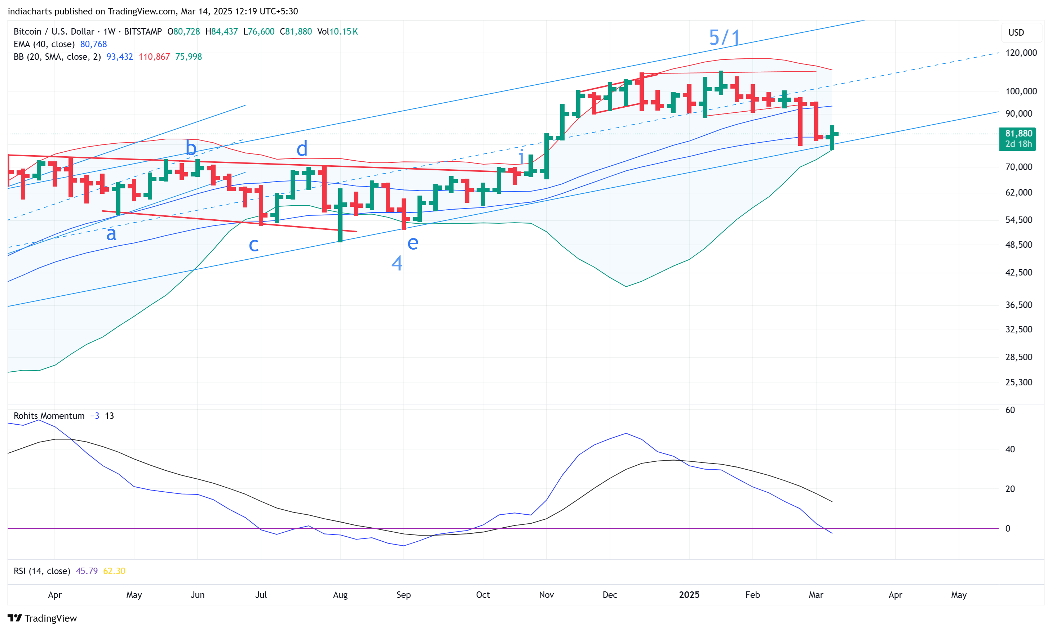Click the TradingView logo at bottom left

pos(42,618)
